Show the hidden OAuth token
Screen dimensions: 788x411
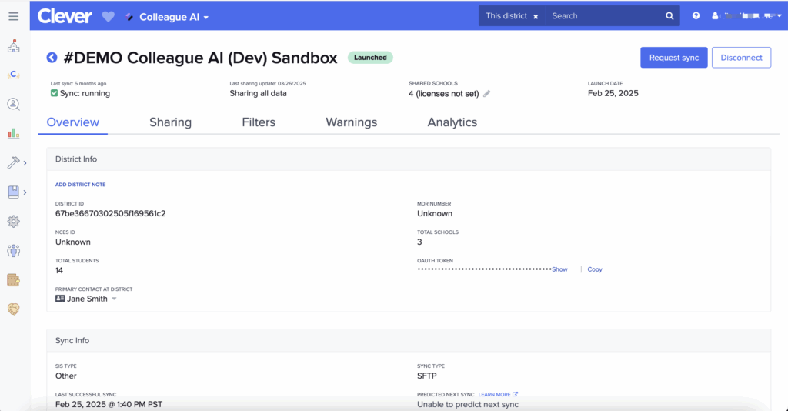click(x=559, y=269)
